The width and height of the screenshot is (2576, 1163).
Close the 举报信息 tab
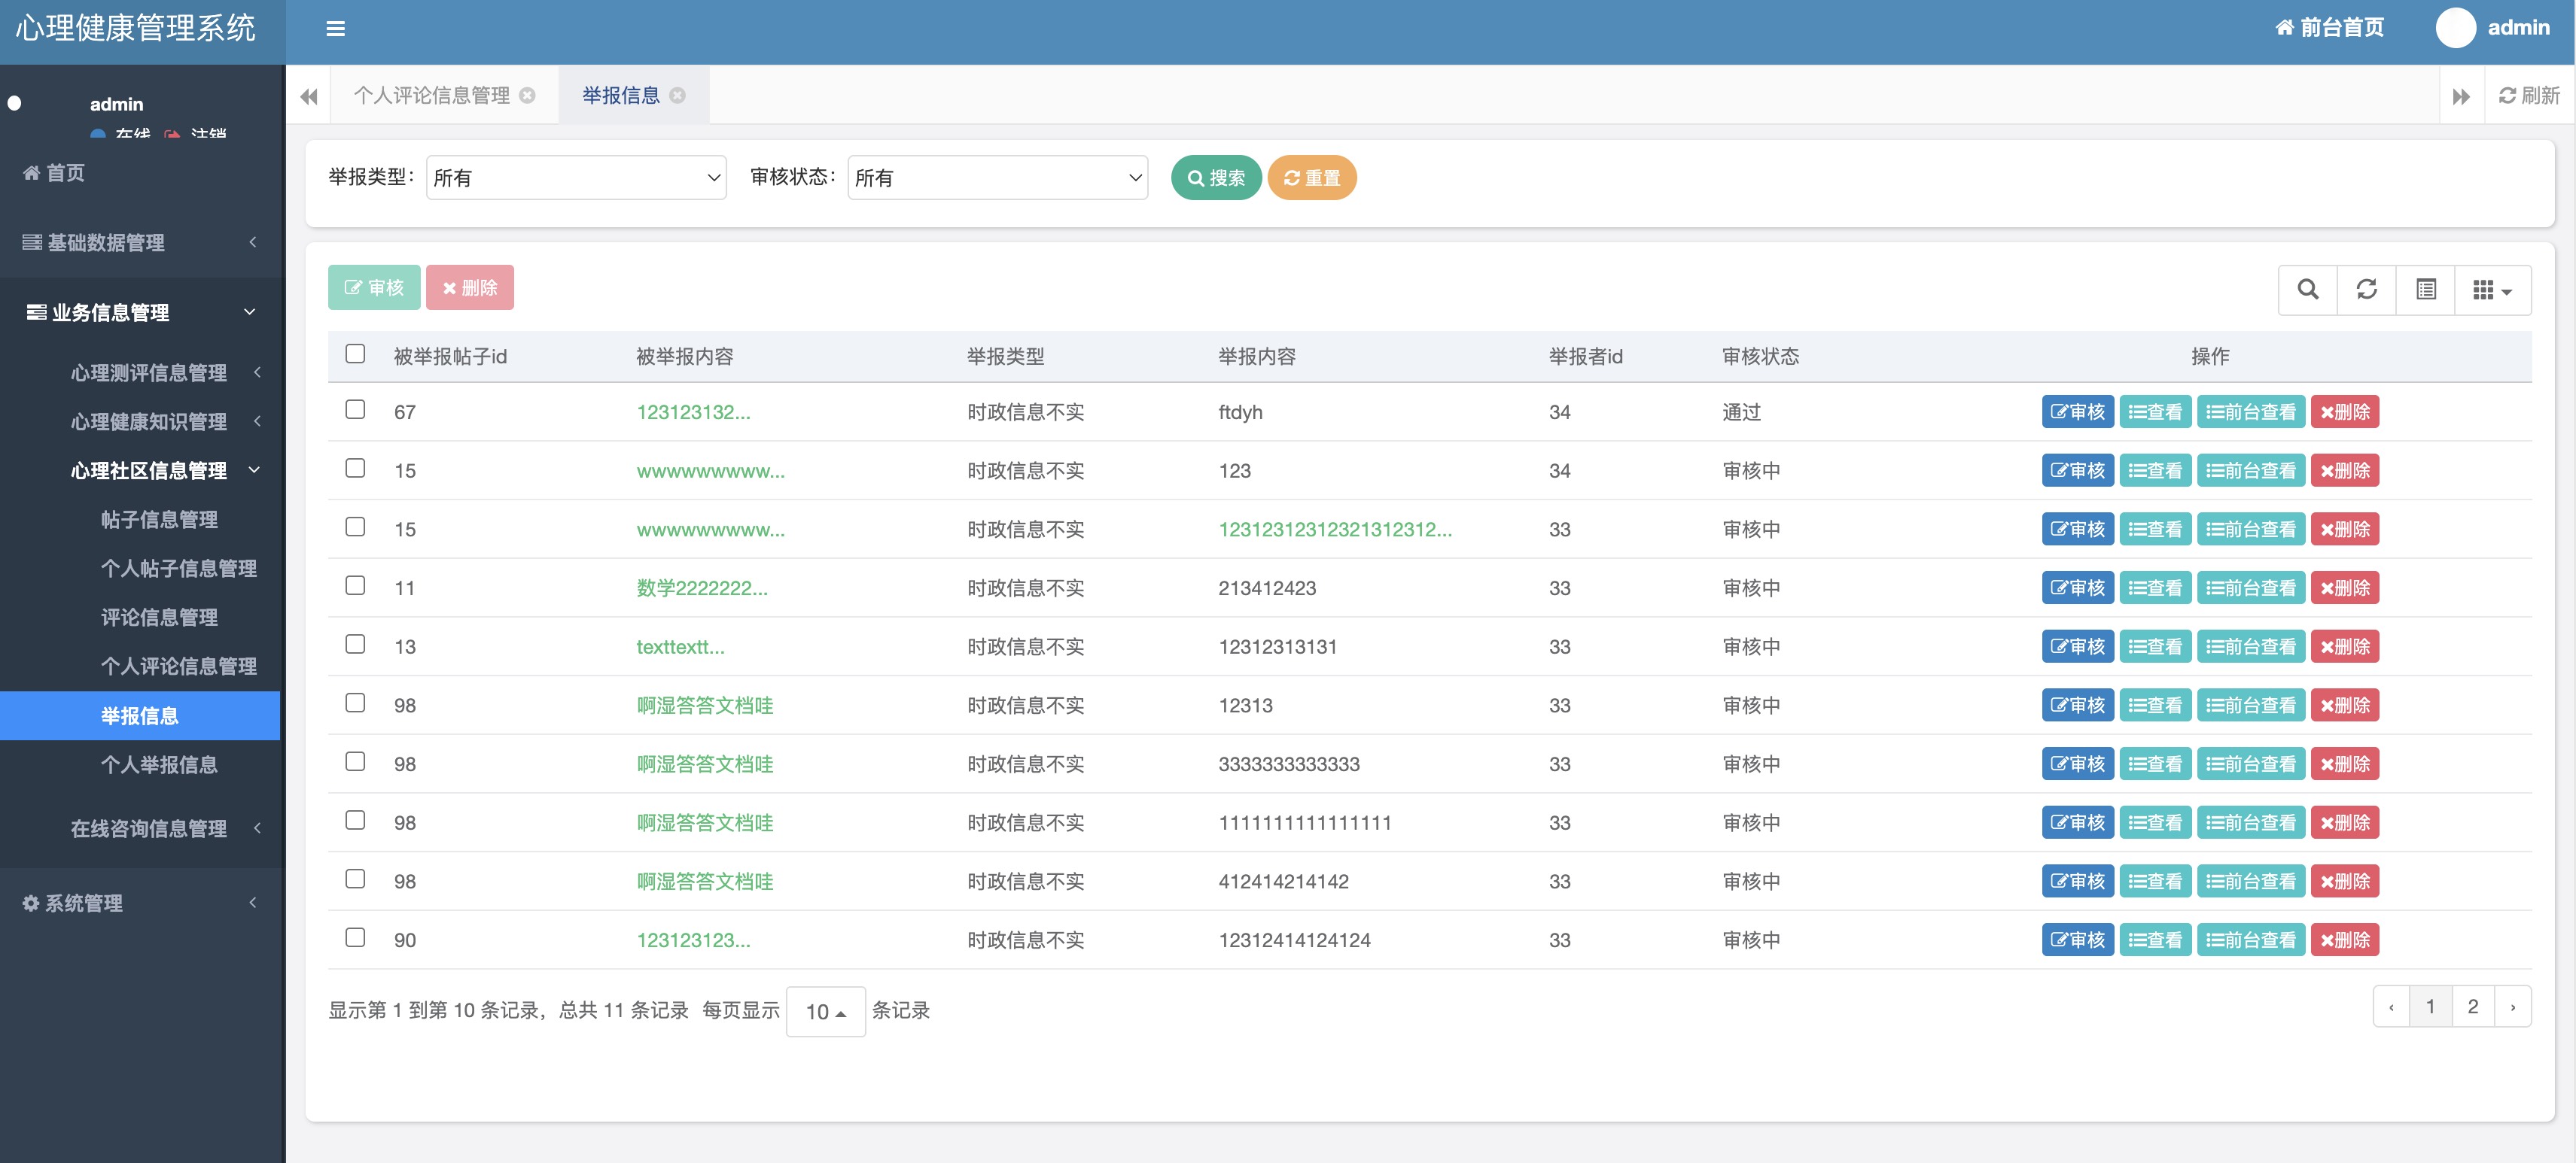click(x=677, y=95)
